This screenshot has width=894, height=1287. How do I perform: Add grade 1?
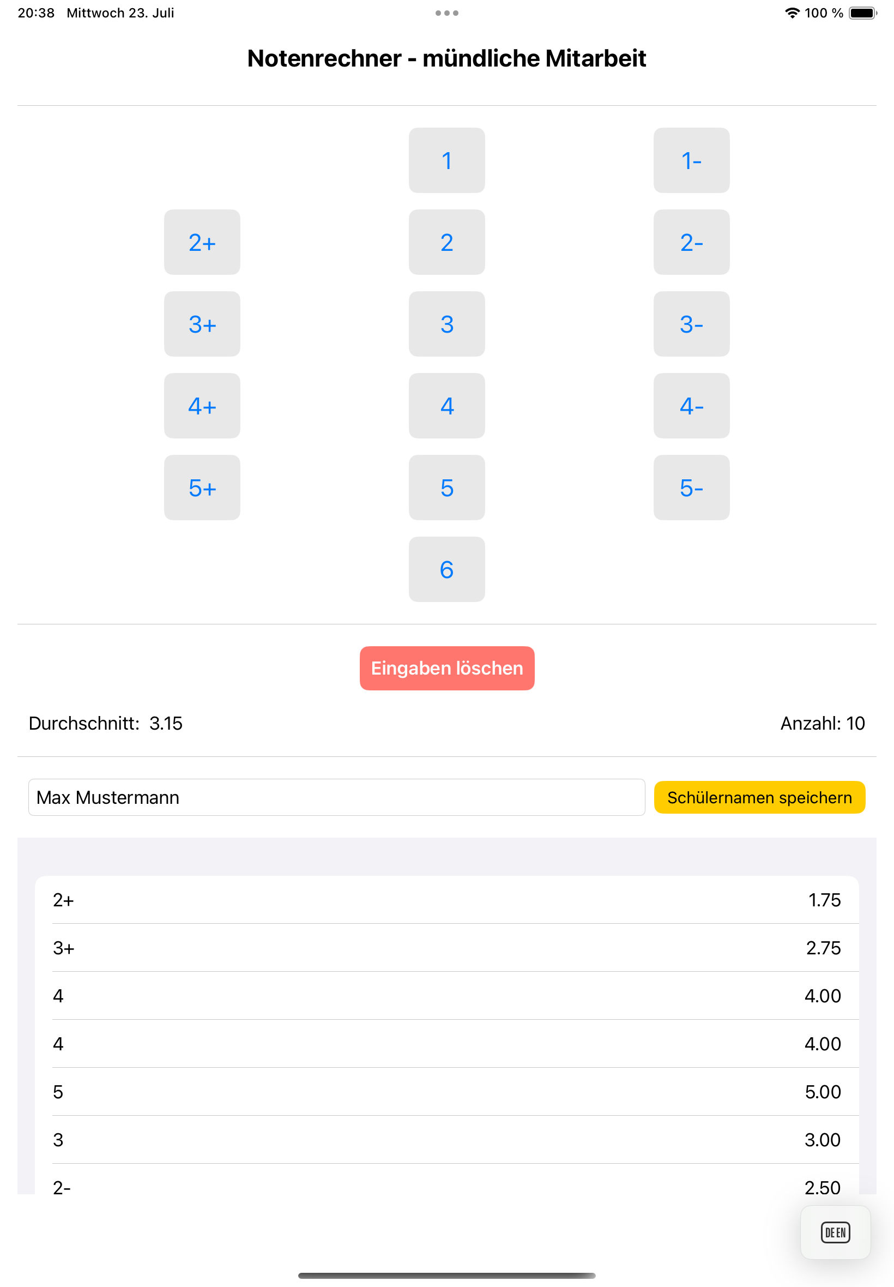446,160
